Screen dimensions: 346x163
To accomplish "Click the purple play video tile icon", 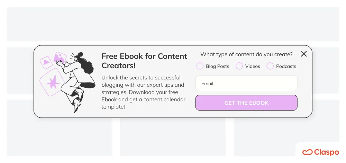I will click(x=46, y=62).
